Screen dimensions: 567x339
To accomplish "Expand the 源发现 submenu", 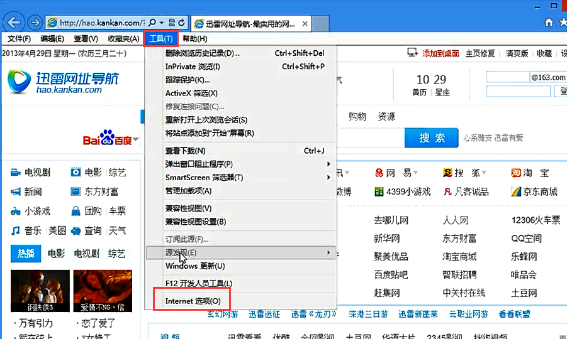I will coord(328,252).
